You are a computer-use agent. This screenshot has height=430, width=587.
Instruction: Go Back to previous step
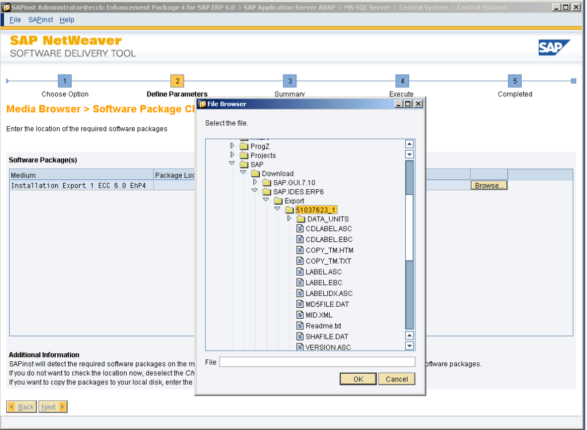[22, 408]
